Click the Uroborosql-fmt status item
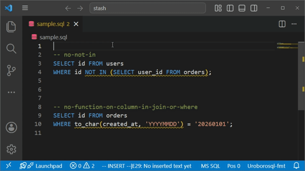The height and width of the screenshot is (171, 305). pos(266,166)
